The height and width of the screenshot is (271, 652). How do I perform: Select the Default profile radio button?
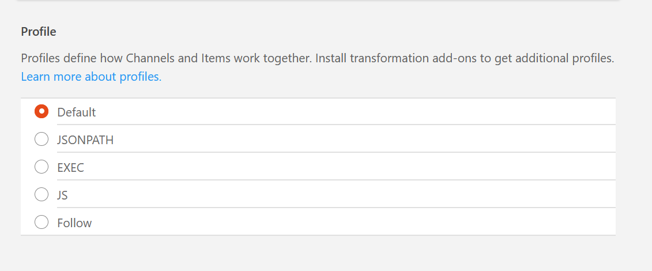coord(42,112)
